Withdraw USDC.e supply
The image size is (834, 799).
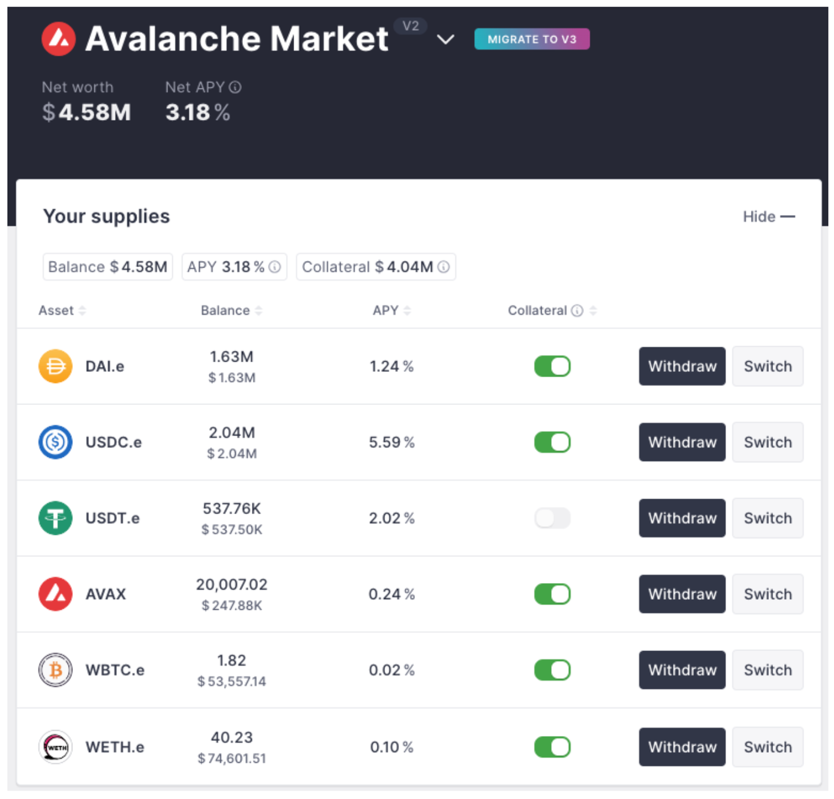pyautogui.click(x=682, y=442)
